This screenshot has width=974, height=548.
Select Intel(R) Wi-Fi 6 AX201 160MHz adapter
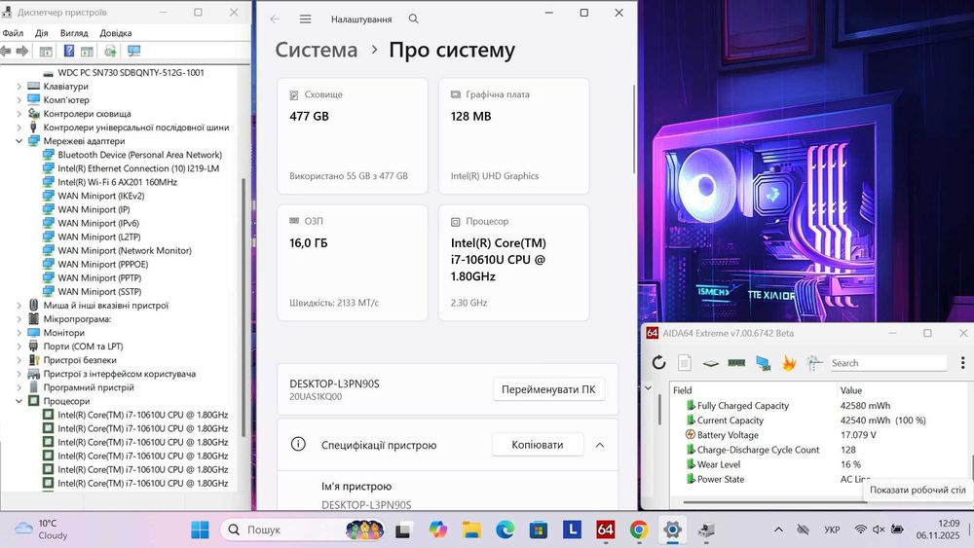(118, 182)
